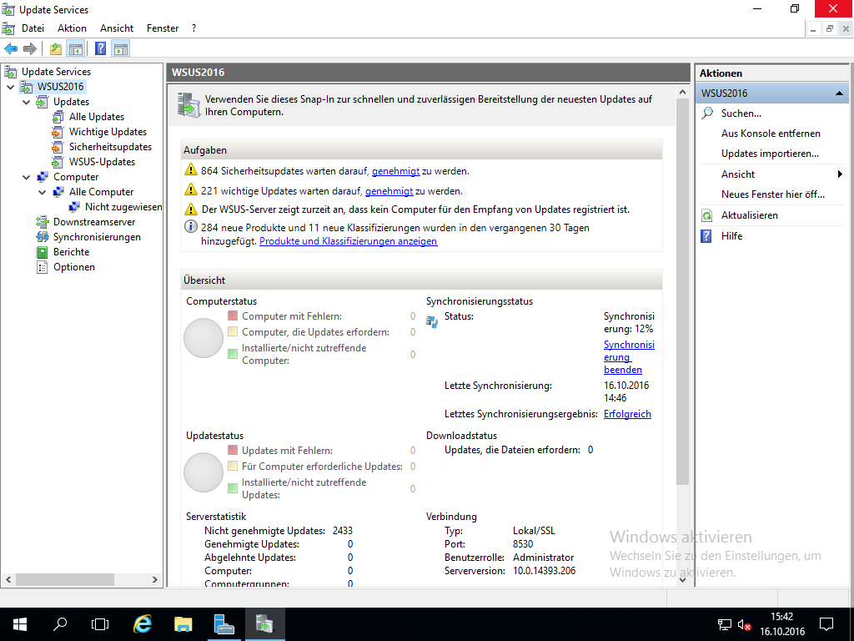Collapse the WSUS2016 actions section arrow

click(839, 93)
